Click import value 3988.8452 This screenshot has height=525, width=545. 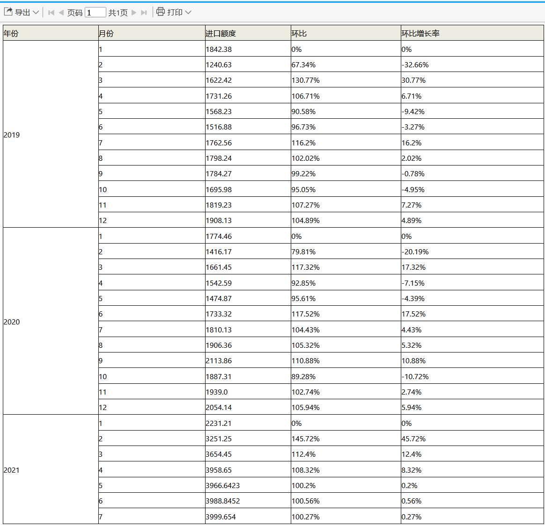tap(248, 500)
